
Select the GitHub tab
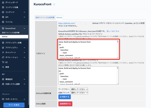click(x=59, y=18)
